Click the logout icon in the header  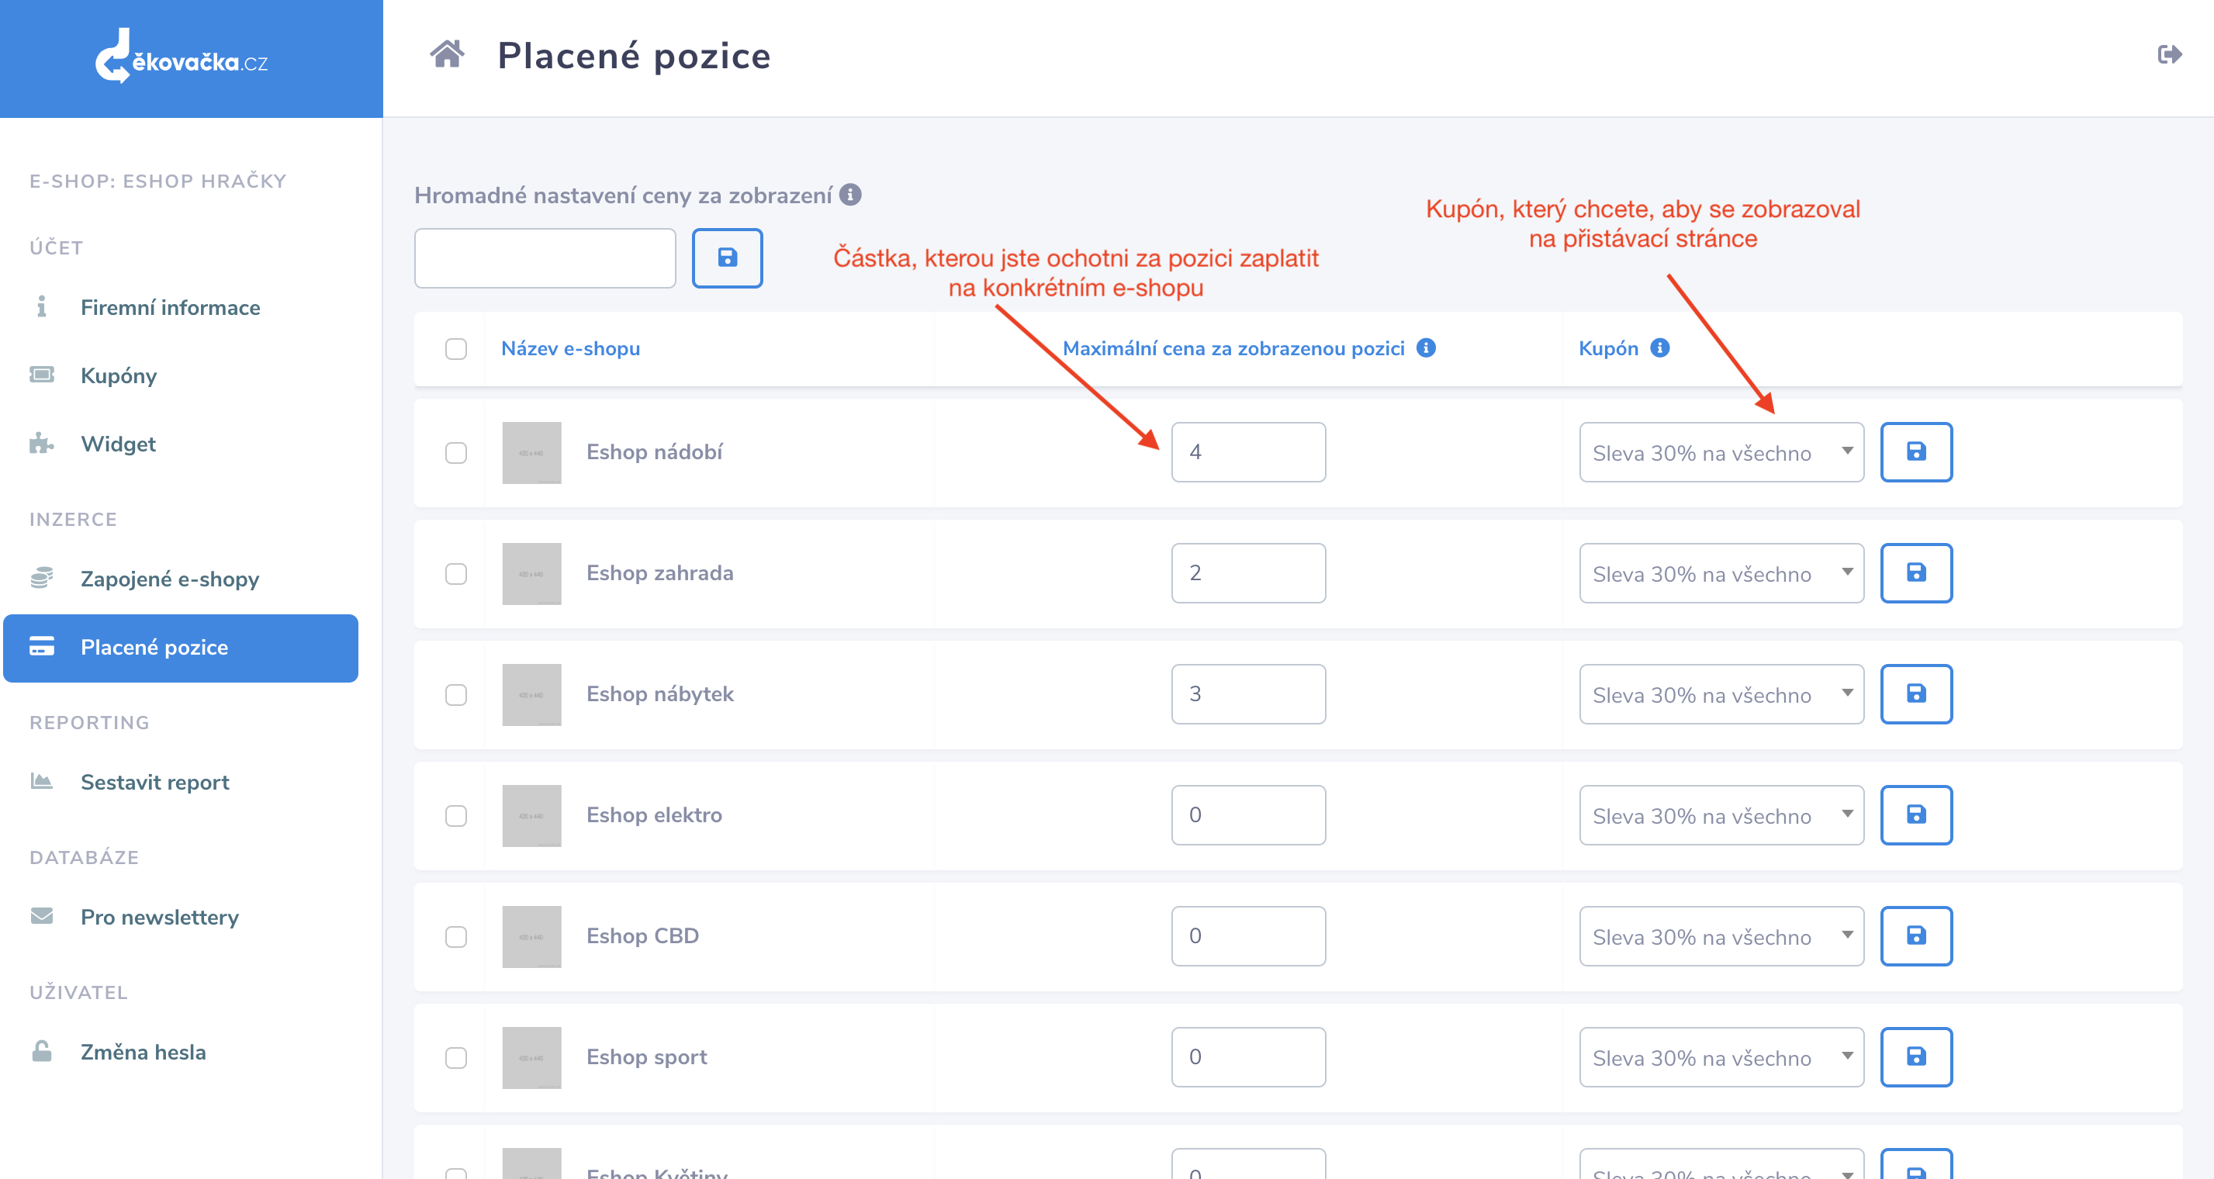coord(2169,55)
